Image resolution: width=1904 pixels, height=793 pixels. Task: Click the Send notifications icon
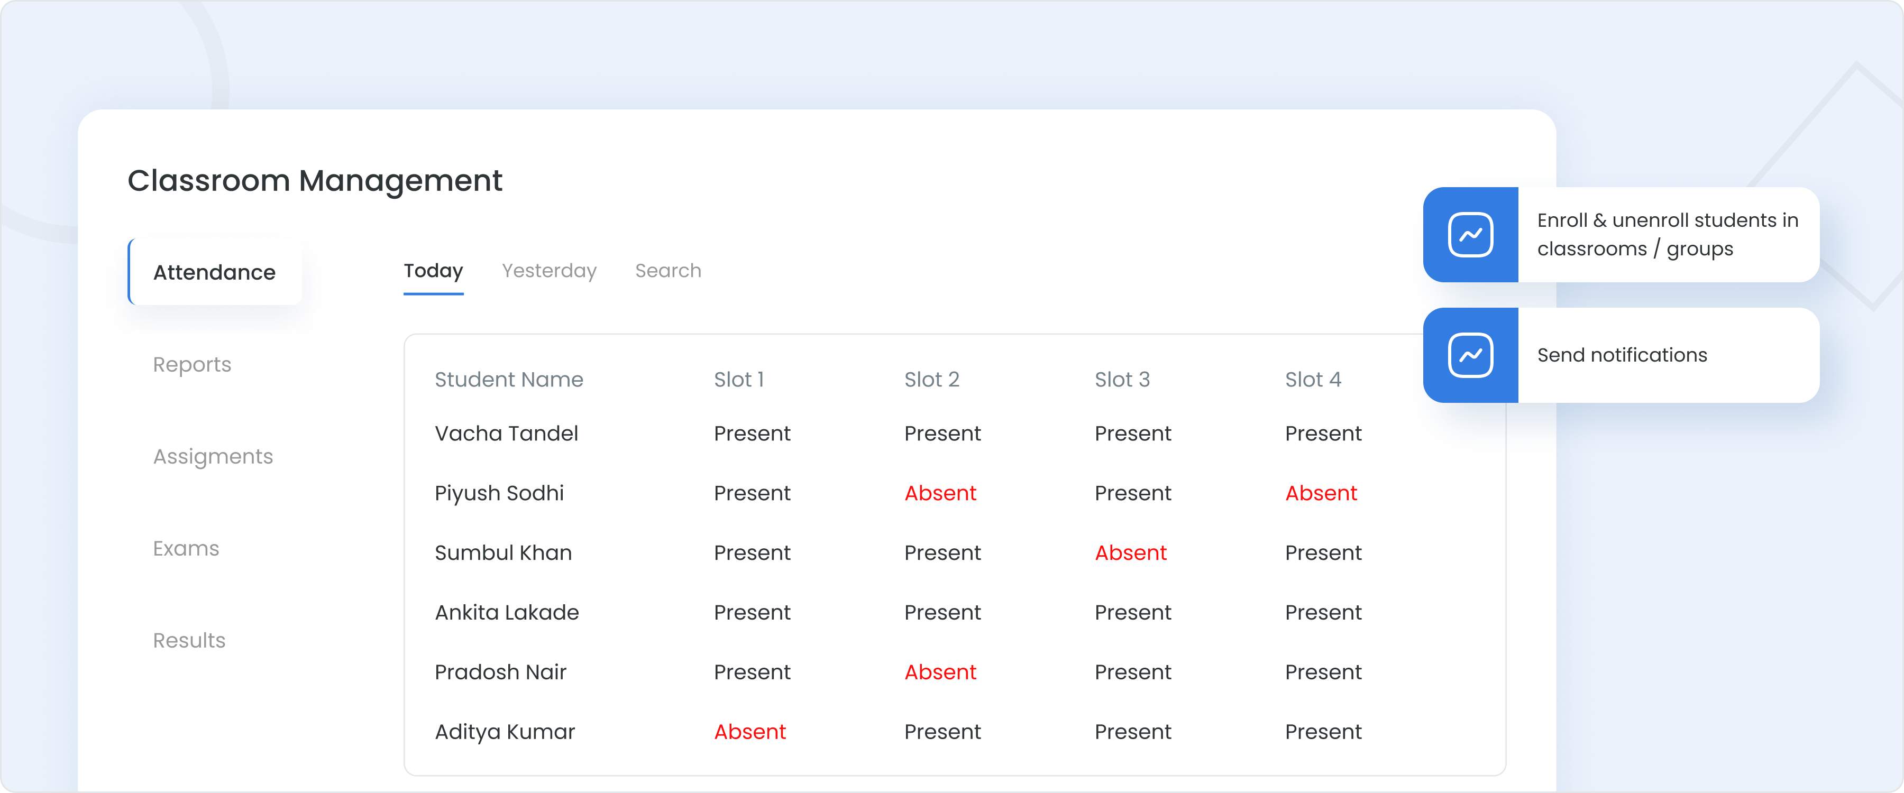pyautogui.click(x=1471, y=355)
